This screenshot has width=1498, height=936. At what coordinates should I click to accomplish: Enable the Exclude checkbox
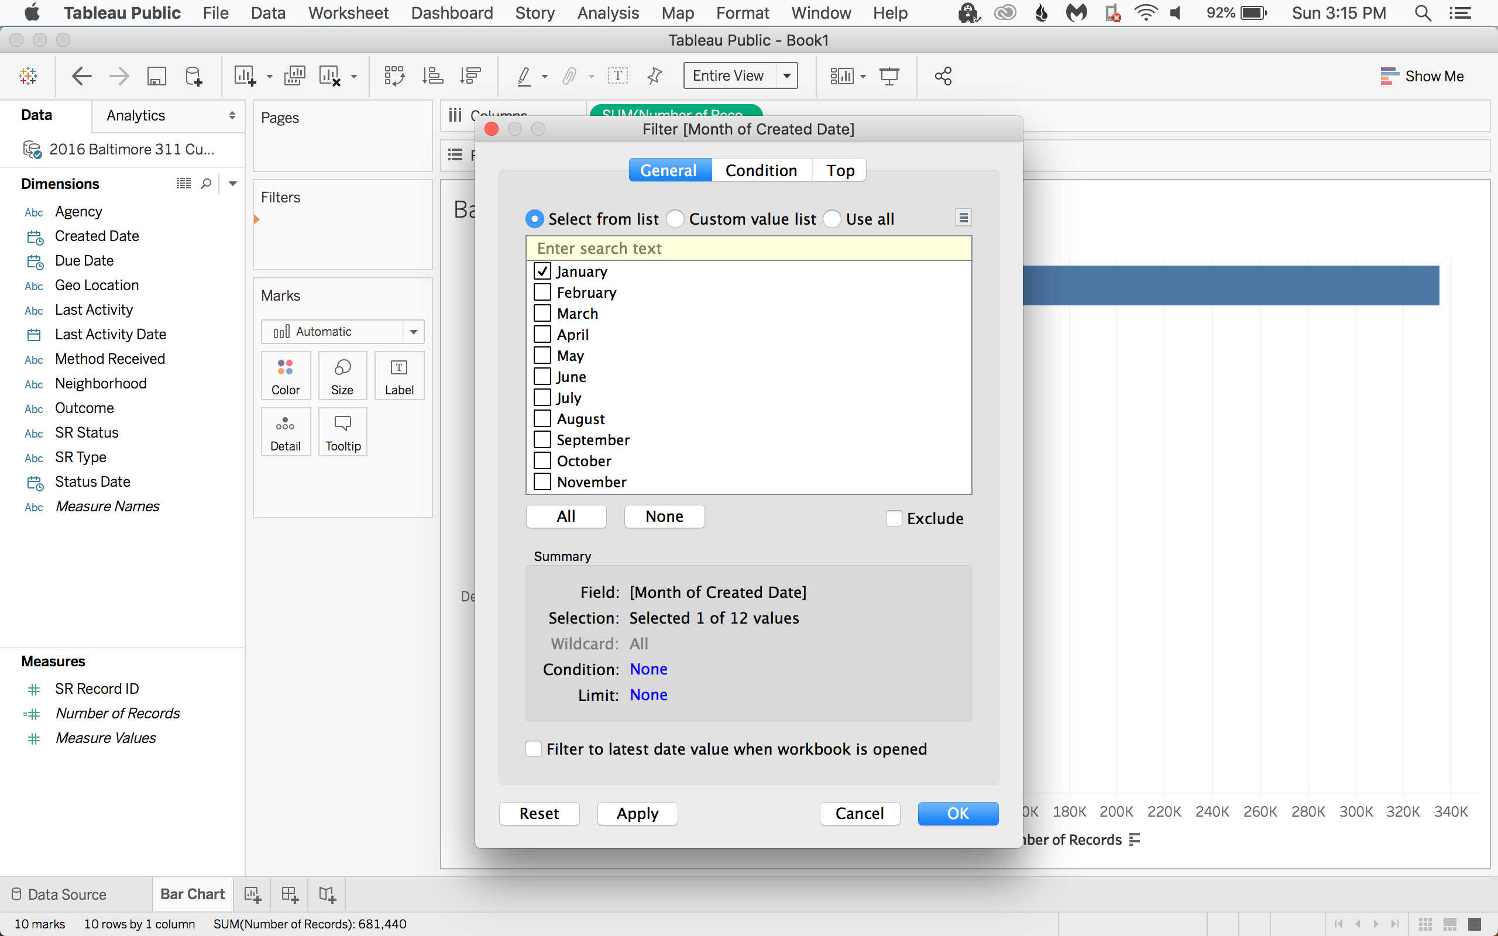click(894, 518)
